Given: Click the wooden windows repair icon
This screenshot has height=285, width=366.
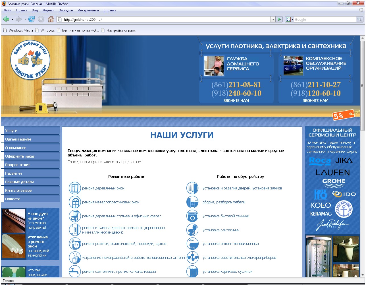Looking at the screenshot, I should pyautogui.click(x=75, y=188).
